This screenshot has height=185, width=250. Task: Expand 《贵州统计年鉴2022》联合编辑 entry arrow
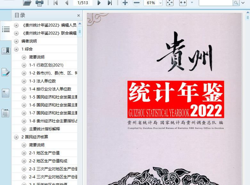click(x=16, y=33)
